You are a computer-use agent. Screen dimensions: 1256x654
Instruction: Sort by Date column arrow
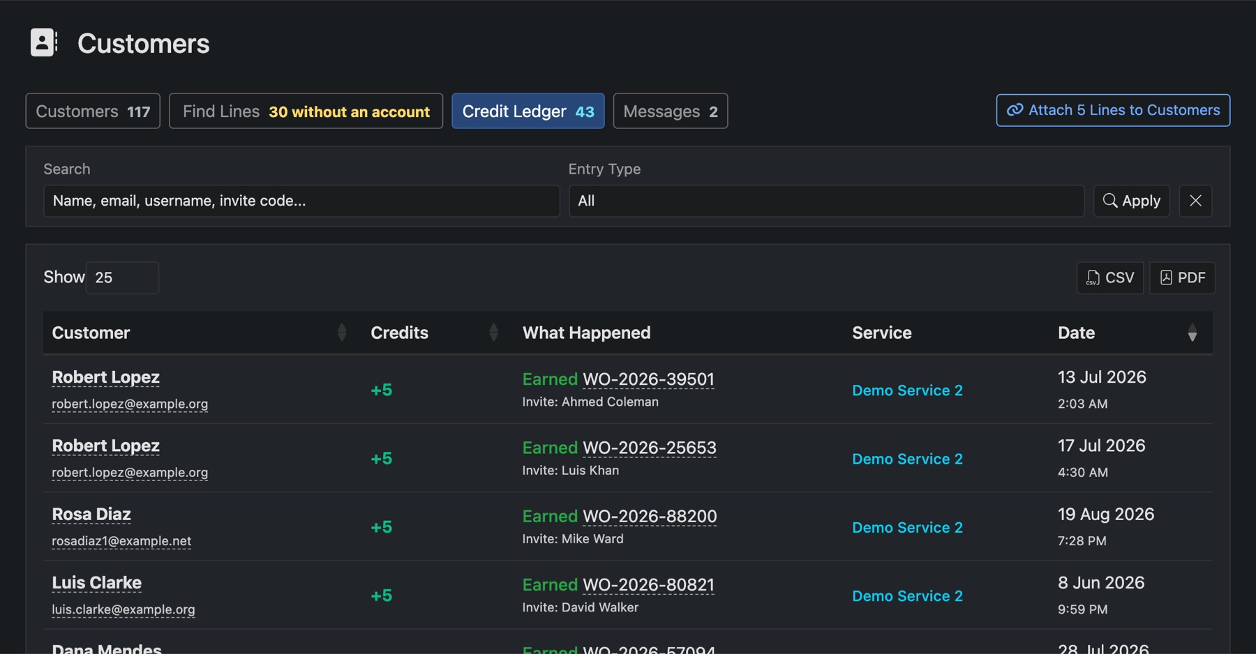1193,333
